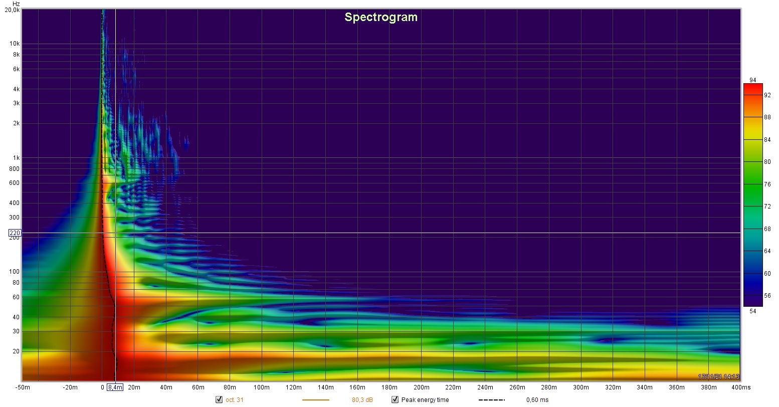Click the 0,60 ms legend value
This screenshot has height=407, width=779.
[537, 400]
